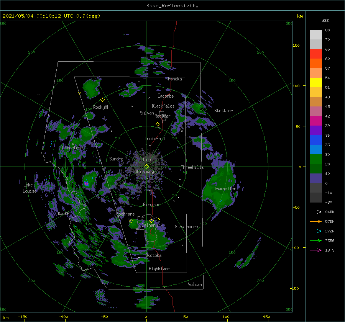The image size is (345, 322).
Task: Click the magenta high-reflectivity cell east of Lake Louise
Action: click(x=86, y=183)
